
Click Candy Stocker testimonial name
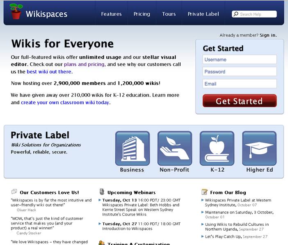point(29,233)
